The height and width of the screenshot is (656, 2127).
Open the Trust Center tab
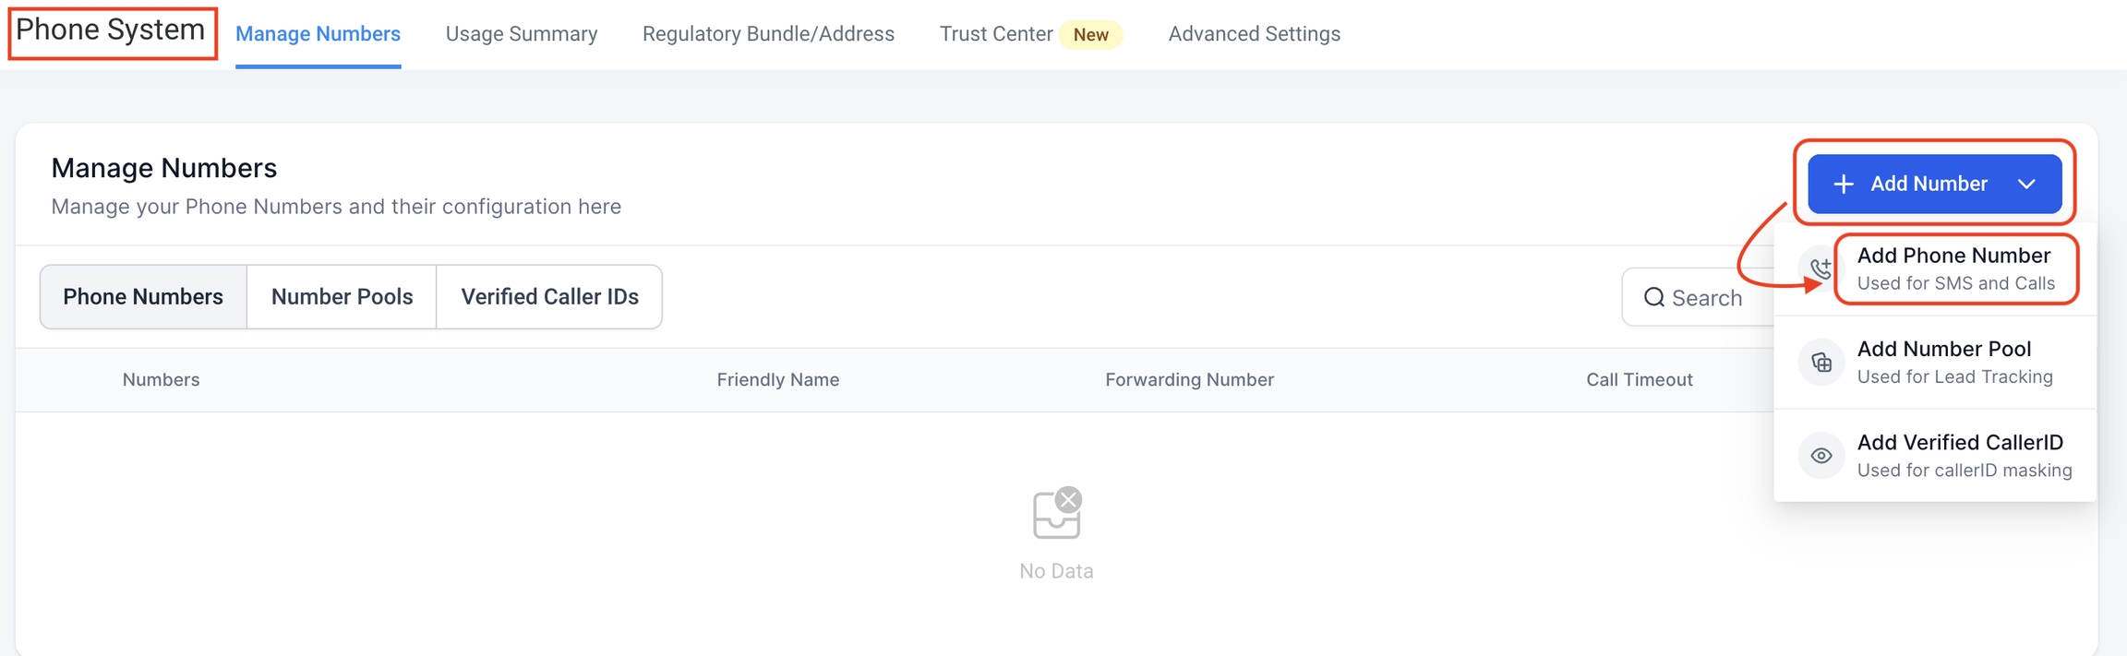tap(996, 34)
